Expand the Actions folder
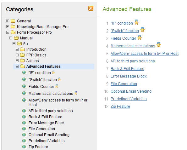 point(17,61)
